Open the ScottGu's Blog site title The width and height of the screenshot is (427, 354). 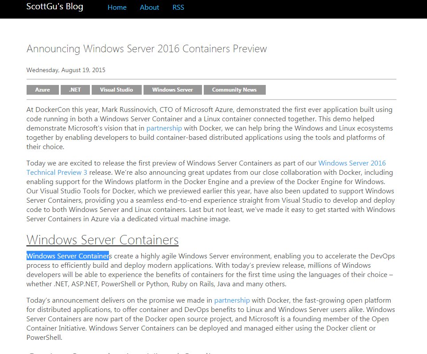click(55, 7)
